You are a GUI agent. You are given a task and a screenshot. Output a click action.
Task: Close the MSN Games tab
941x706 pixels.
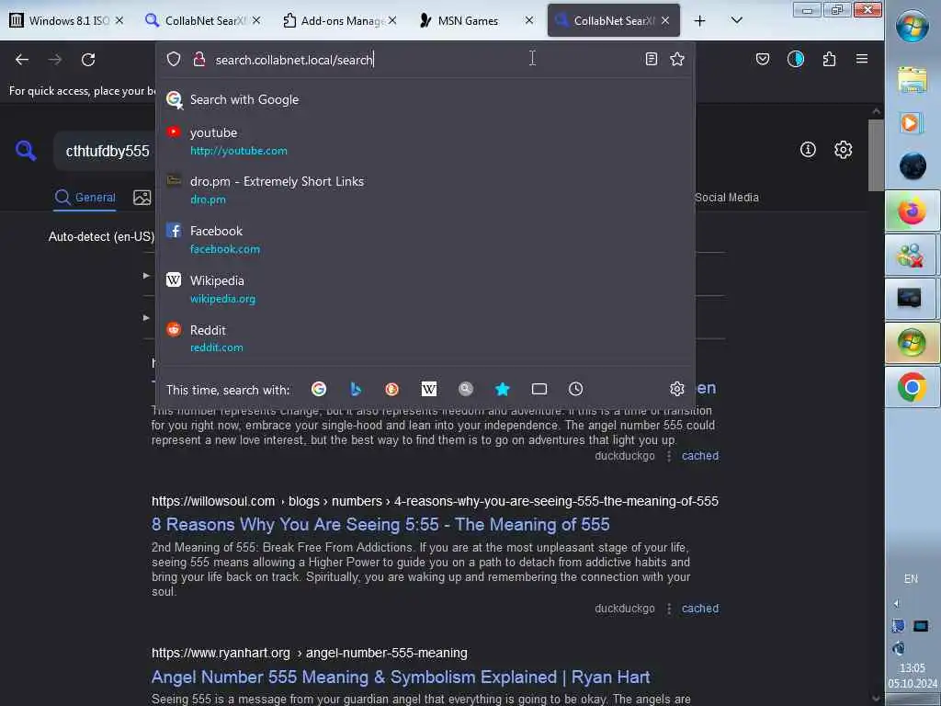pyautogui.click(x=528, y=20)
